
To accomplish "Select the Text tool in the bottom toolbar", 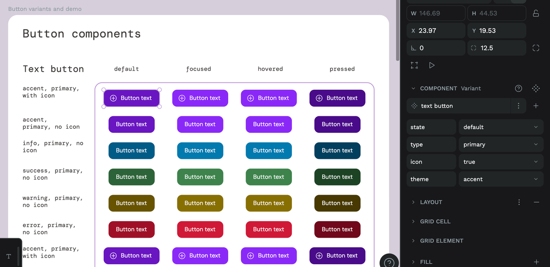I will coord(8,256).
